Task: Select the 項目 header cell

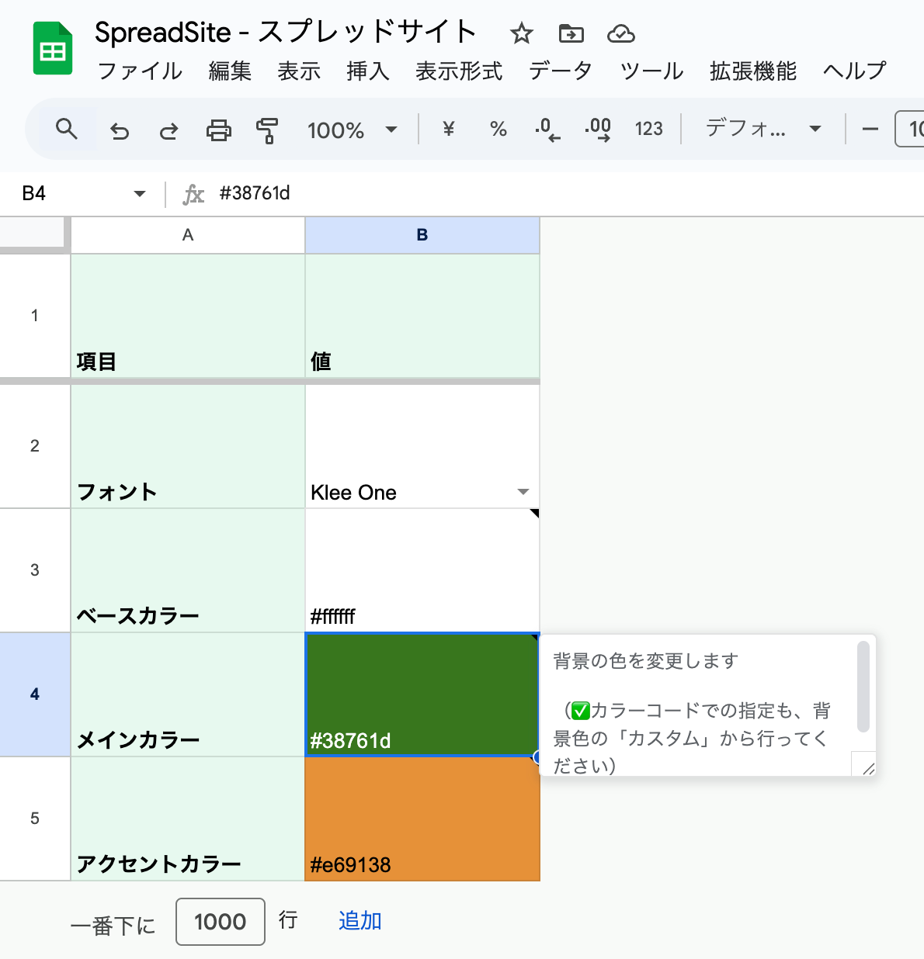Action: [188, 316]
